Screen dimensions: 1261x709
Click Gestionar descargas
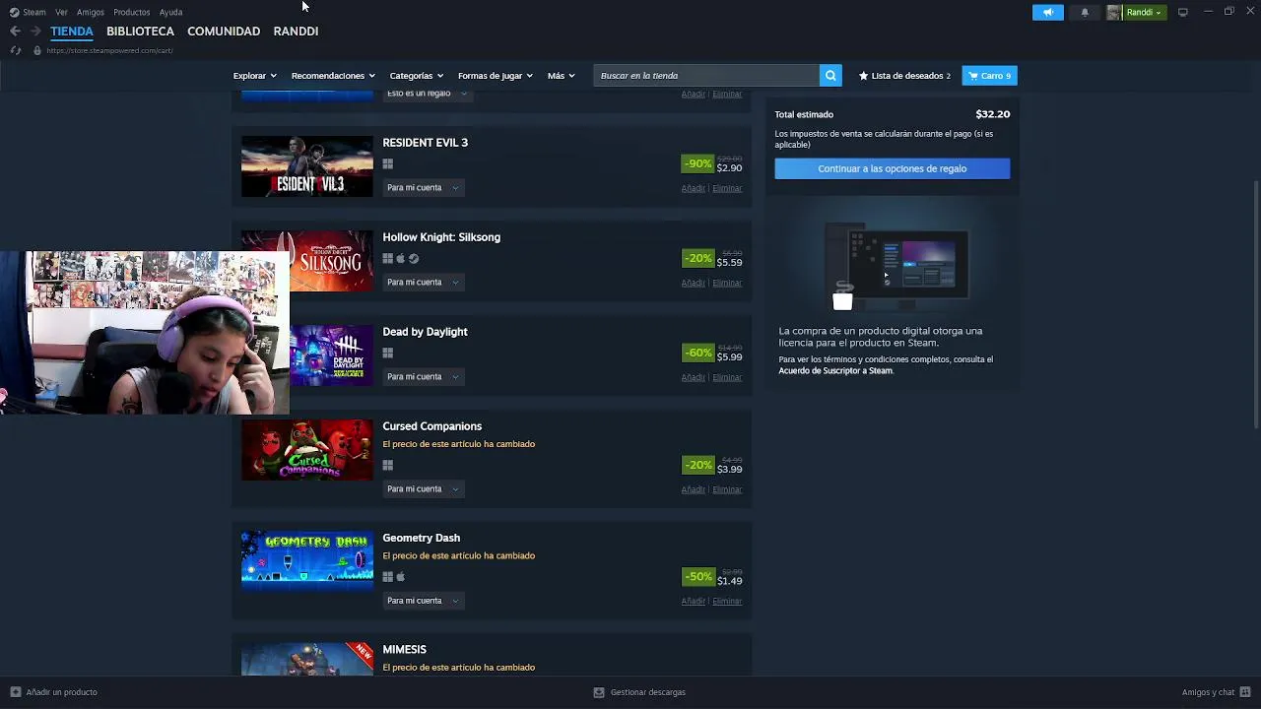[647, 692]
